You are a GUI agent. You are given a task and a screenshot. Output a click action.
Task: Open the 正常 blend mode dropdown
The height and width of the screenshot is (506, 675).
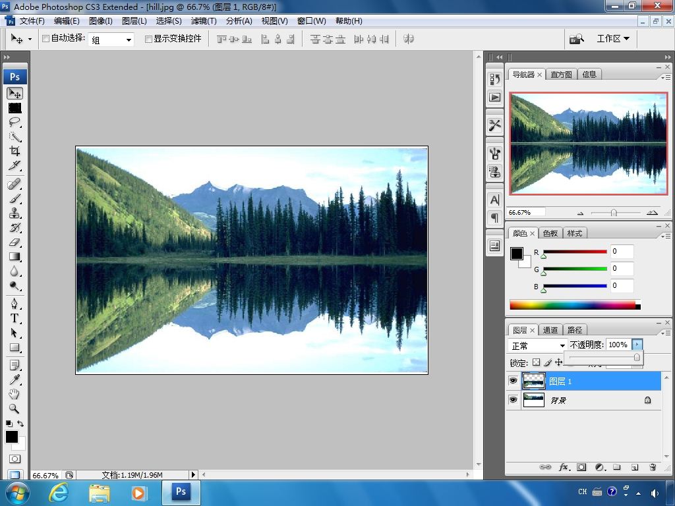click(x=537, y=345)
